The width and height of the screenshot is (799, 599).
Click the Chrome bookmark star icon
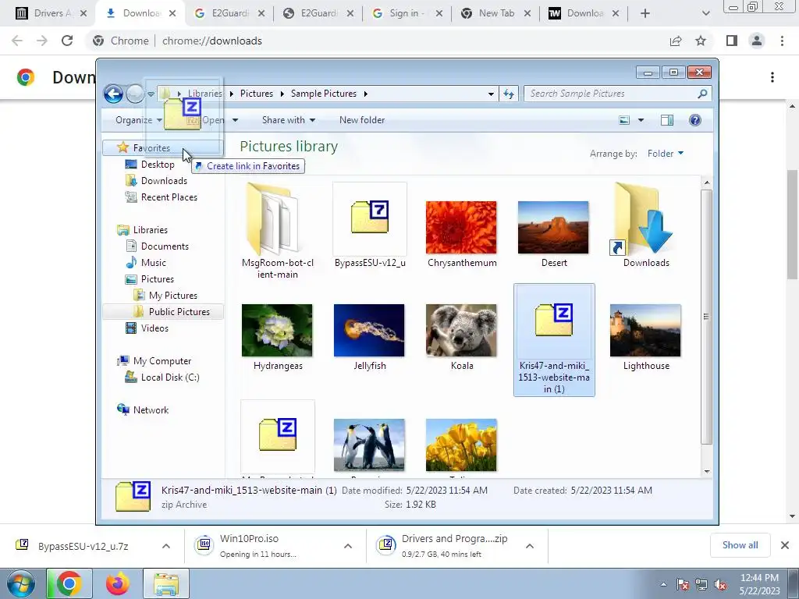[701, 41]
